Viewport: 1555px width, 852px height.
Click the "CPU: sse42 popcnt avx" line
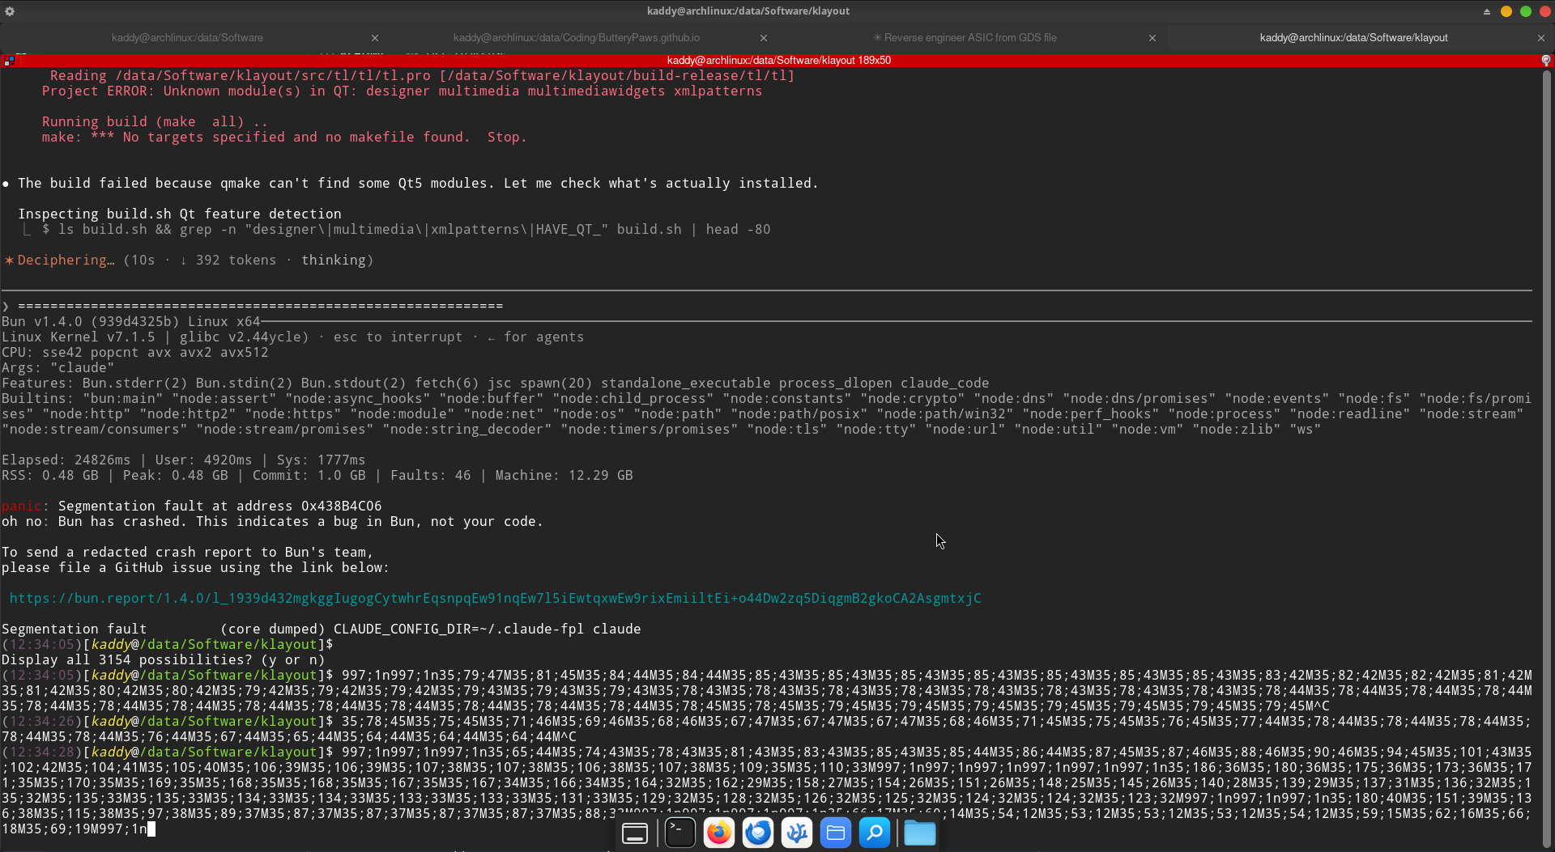click(134, 353)
